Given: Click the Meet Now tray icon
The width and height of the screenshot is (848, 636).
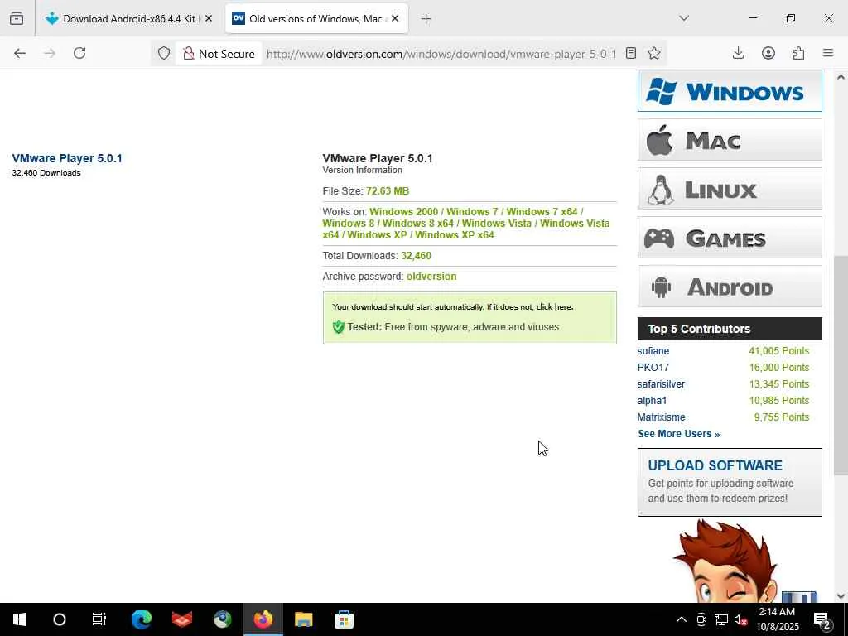Looking at the screenshot, I should [x=701, y=619].
